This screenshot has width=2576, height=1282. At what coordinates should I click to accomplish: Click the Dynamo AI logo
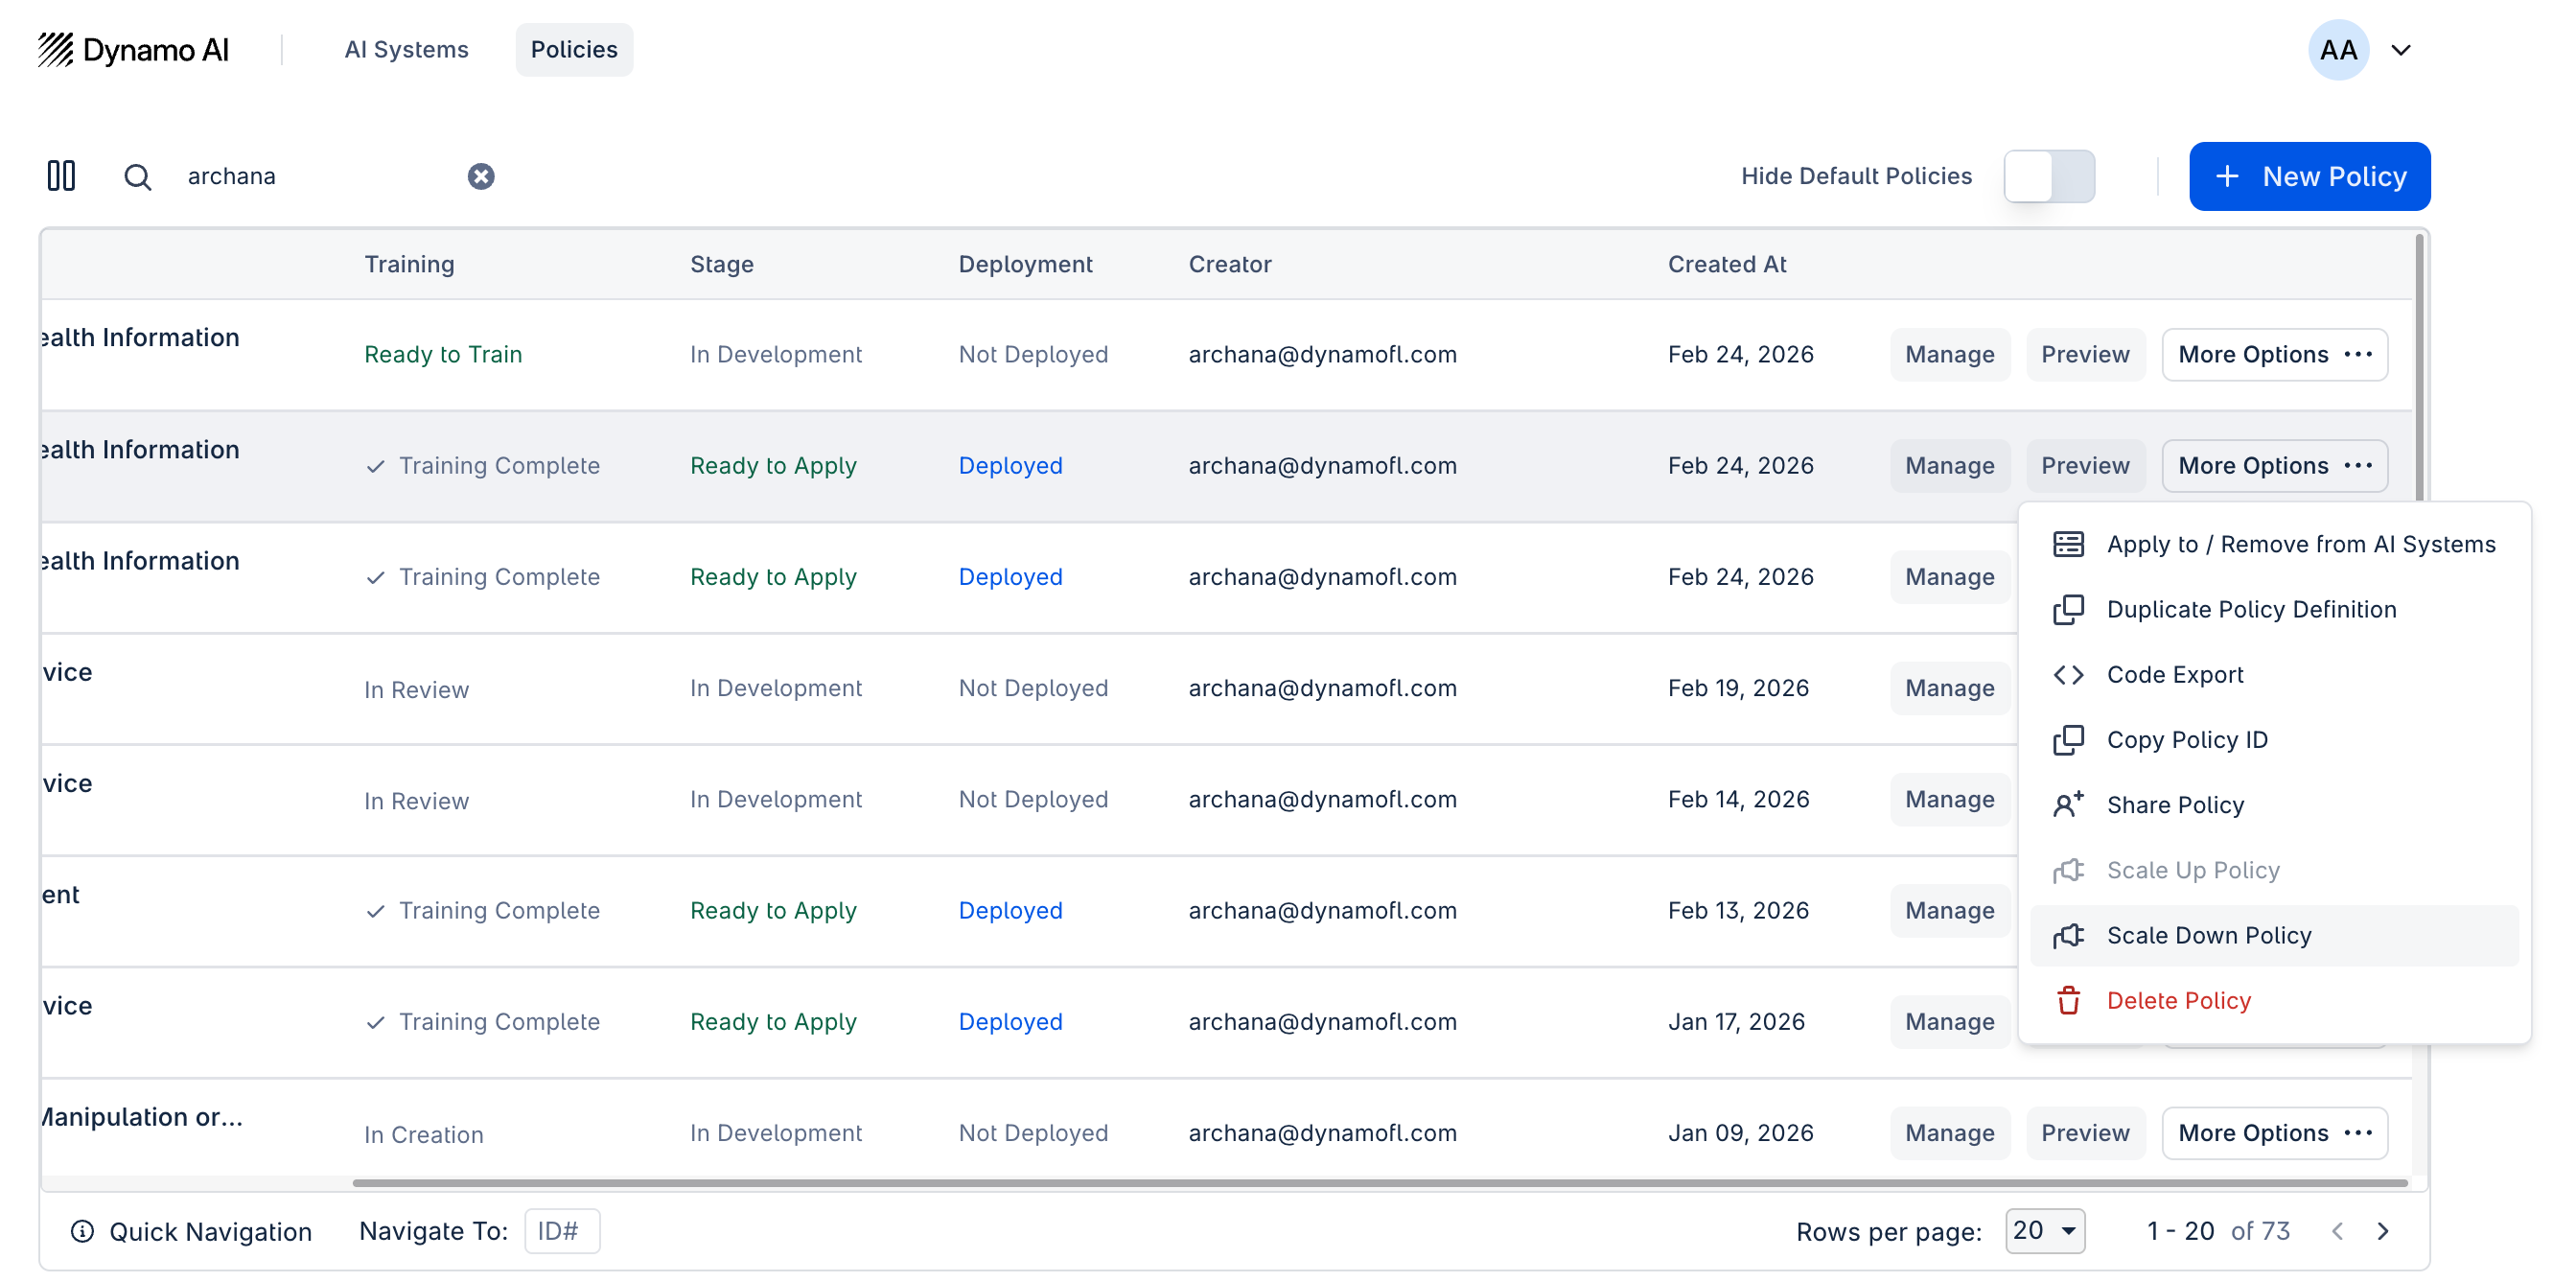[x=134, y=49]
